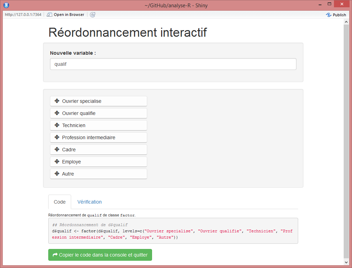Click the move handle icon for Autre
The height and width of the screenshot is (268, 352).
pos(57,173)
